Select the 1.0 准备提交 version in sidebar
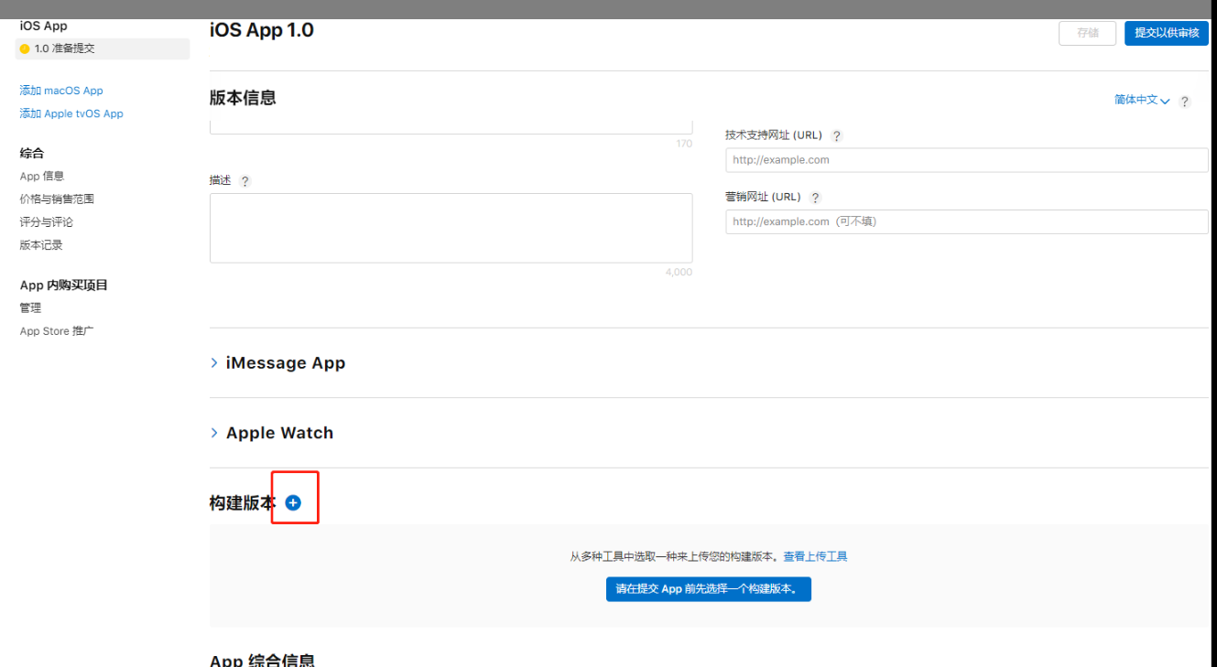The image size is (1217, 667). point(103,48)
